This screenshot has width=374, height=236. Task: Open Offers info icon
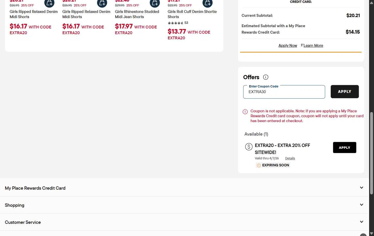[265, 77]
